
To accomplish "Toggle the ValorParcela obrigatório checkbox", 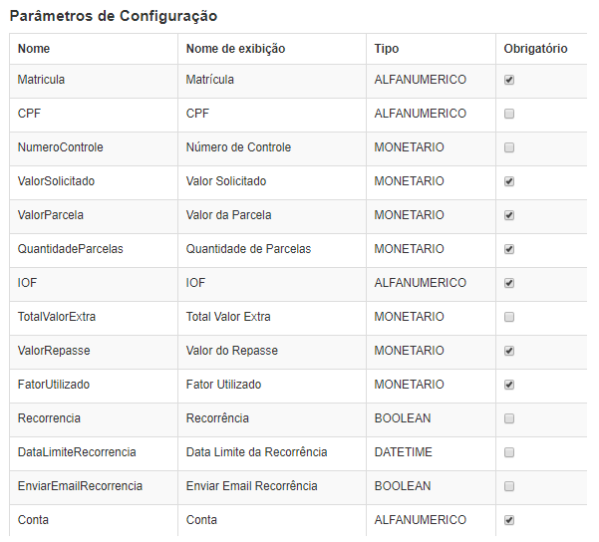I will pos(509,215).
